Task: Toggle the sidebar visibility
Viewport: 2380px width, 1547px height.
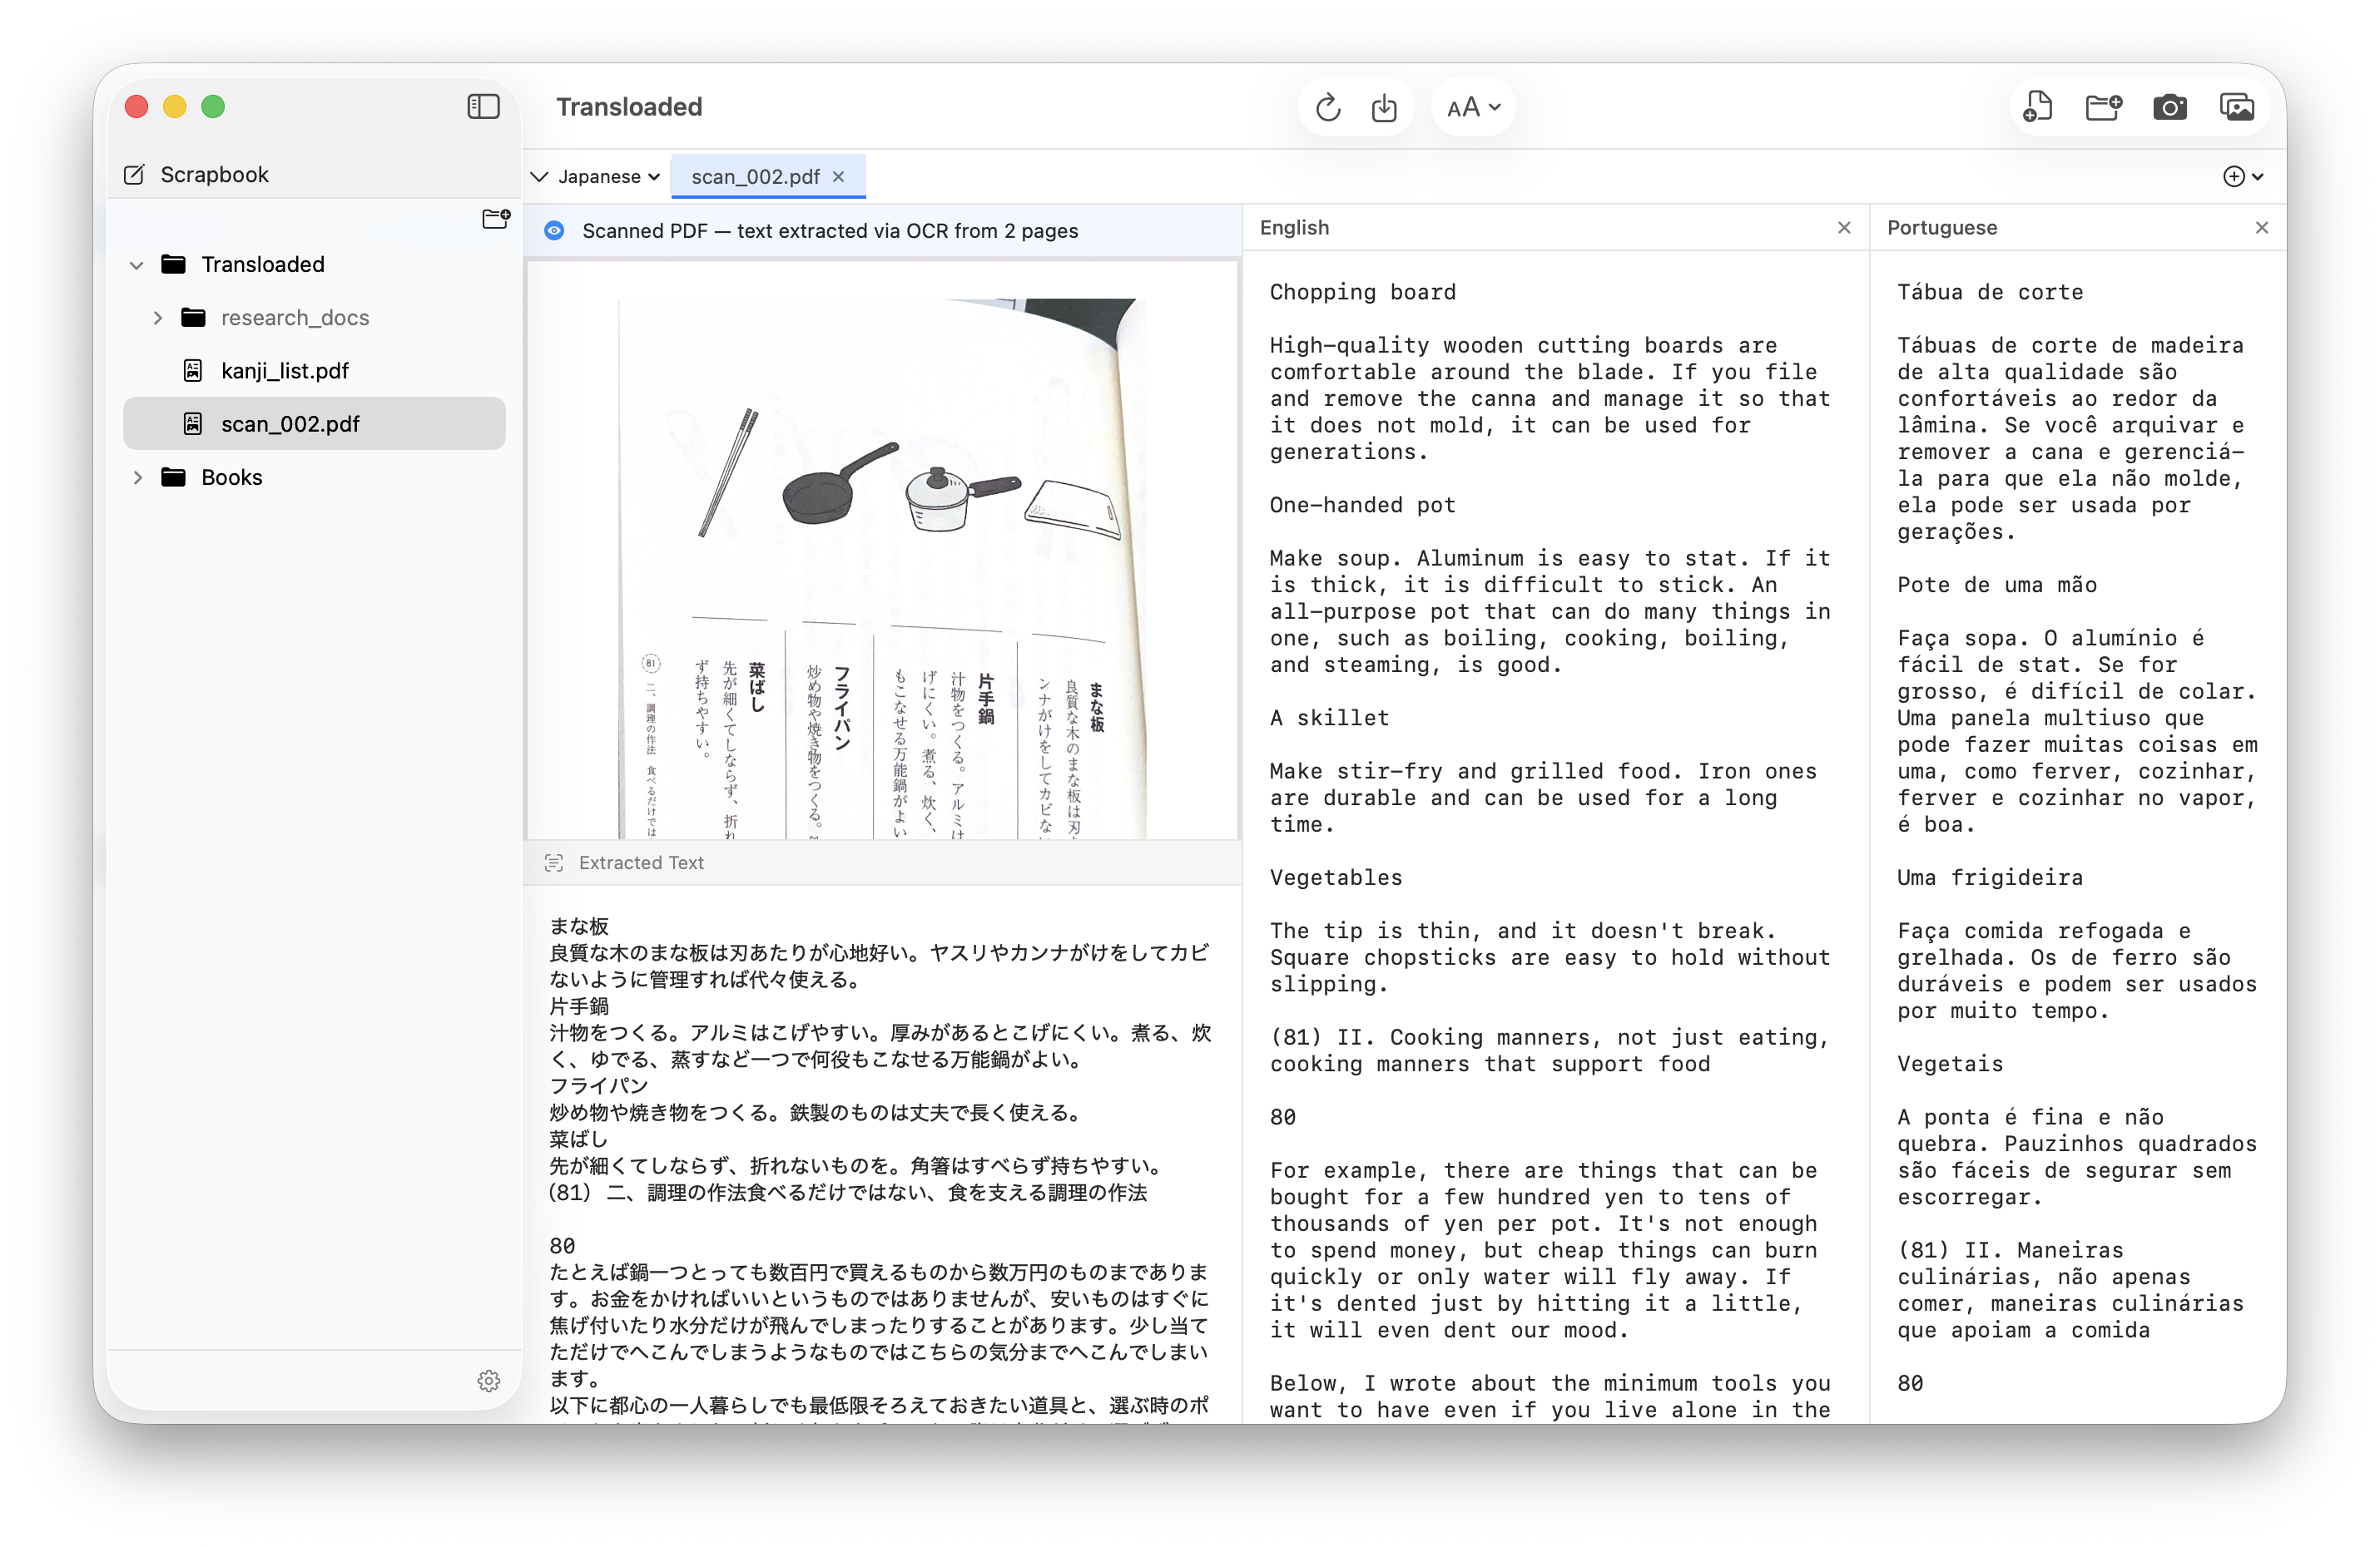Action: click(483, 106)
